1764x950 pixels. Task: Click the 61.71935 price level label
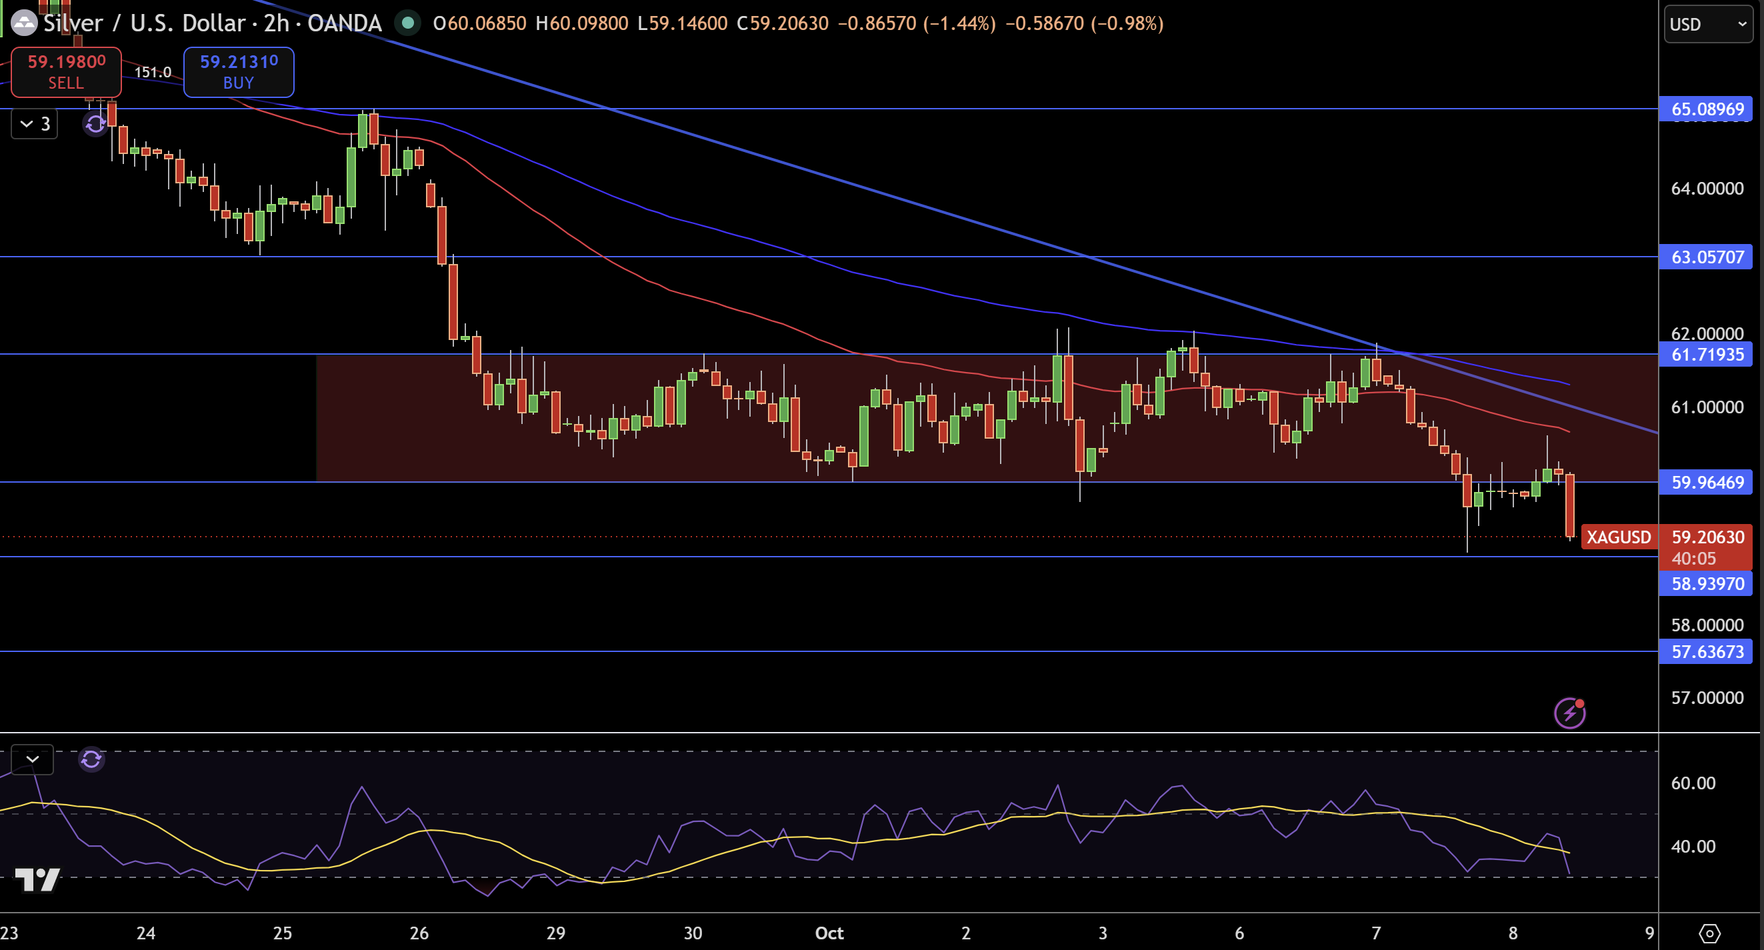click(x=1707, y=354)
